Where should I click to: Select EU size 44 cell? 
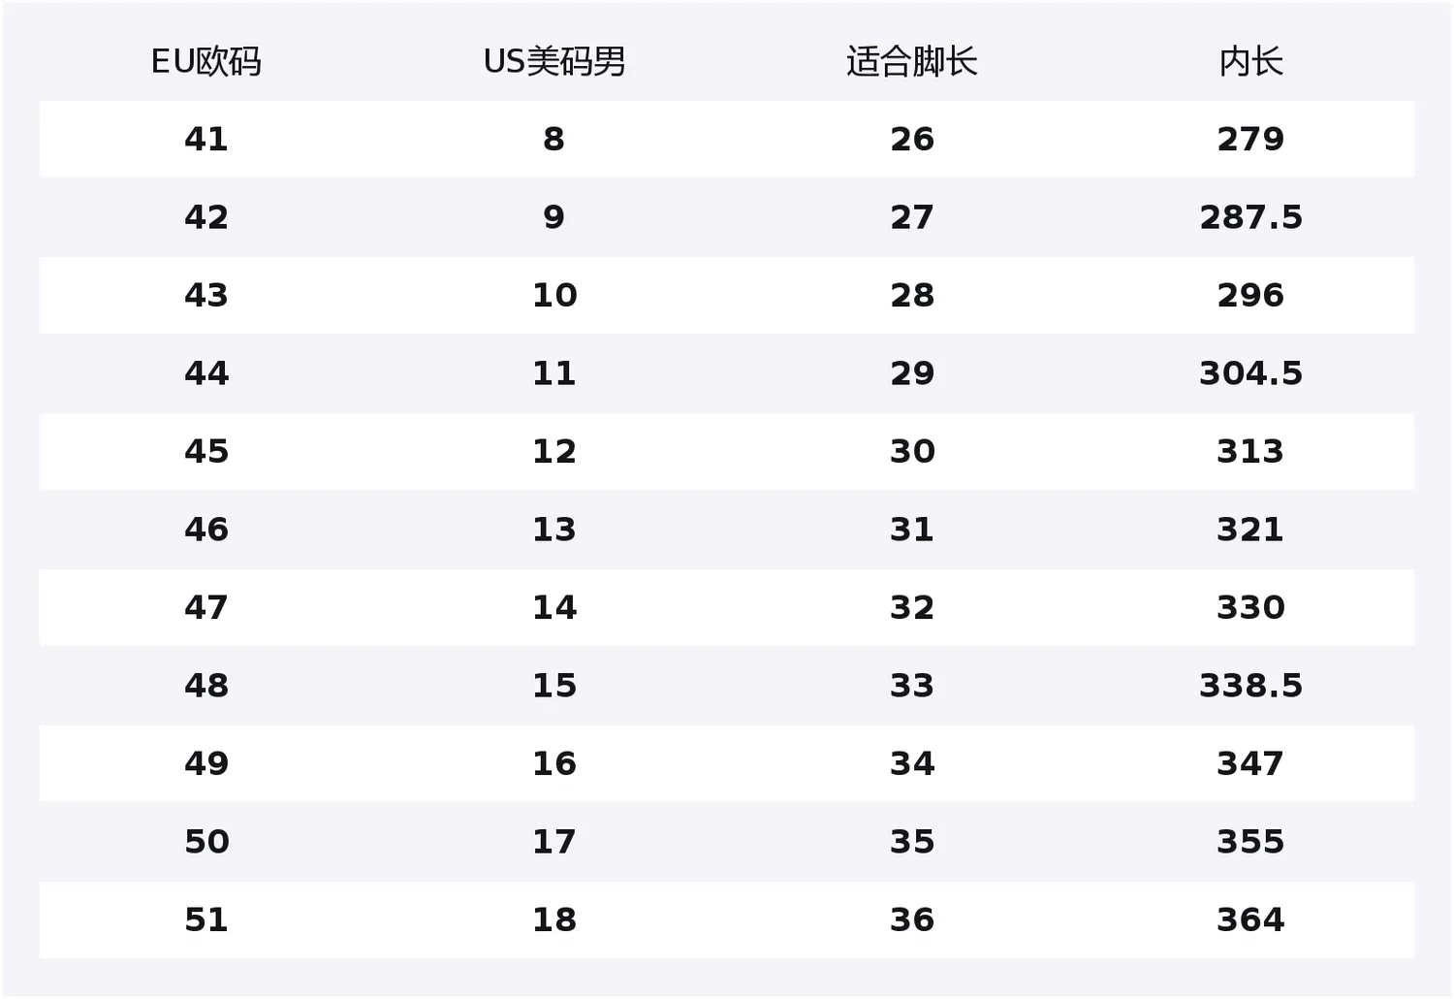206,373
